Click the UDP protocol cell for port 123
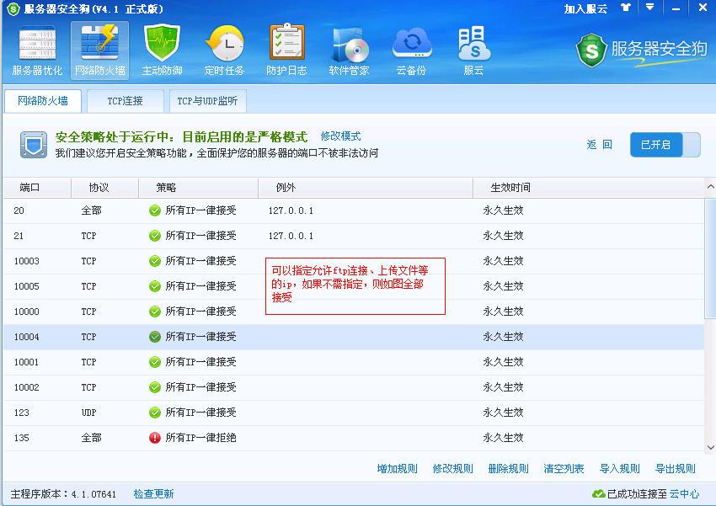Screen dimensions: 716x506 point(88,413)
